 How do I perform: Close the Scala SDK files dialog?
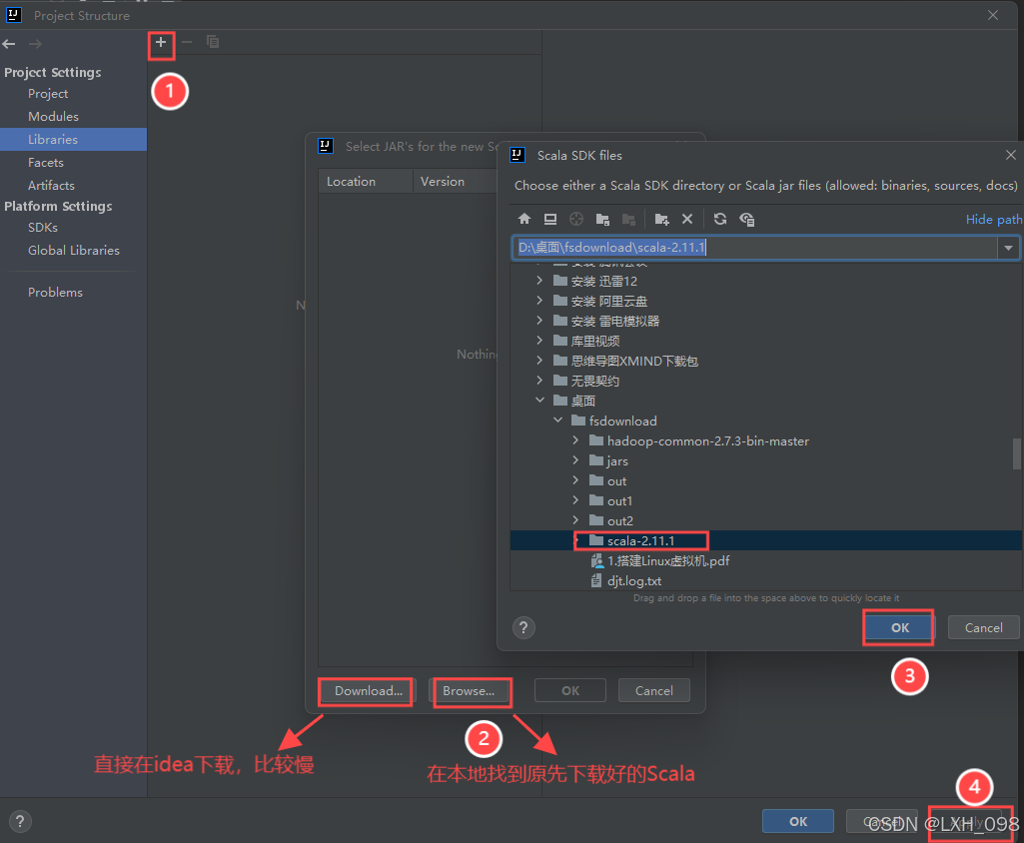(1010, 155)
